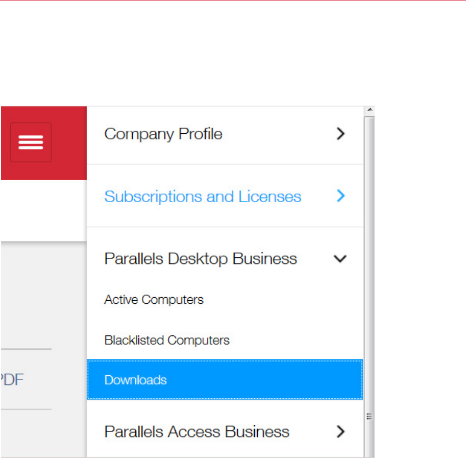The image size is (466, 458).
Task: Click the scrollbar up arrow
Action: pos(370,110)
